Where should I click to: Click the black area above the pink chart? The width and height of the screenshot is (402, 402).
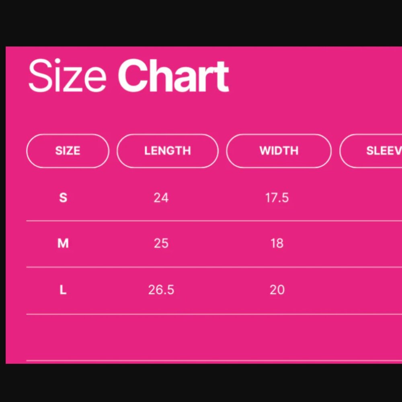click(201, 23)
